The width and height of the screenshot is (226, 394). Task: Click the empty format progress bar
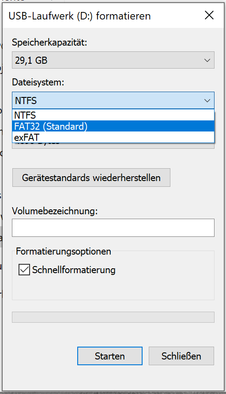113,317
